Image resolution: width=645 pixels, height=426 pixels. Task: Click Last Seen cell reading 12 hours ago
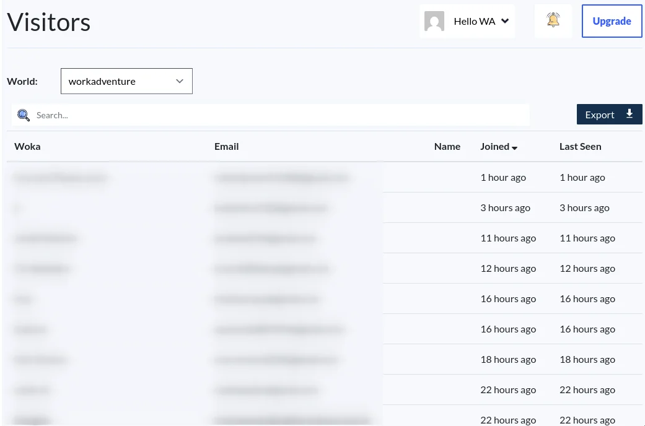[x=587, y=269]
